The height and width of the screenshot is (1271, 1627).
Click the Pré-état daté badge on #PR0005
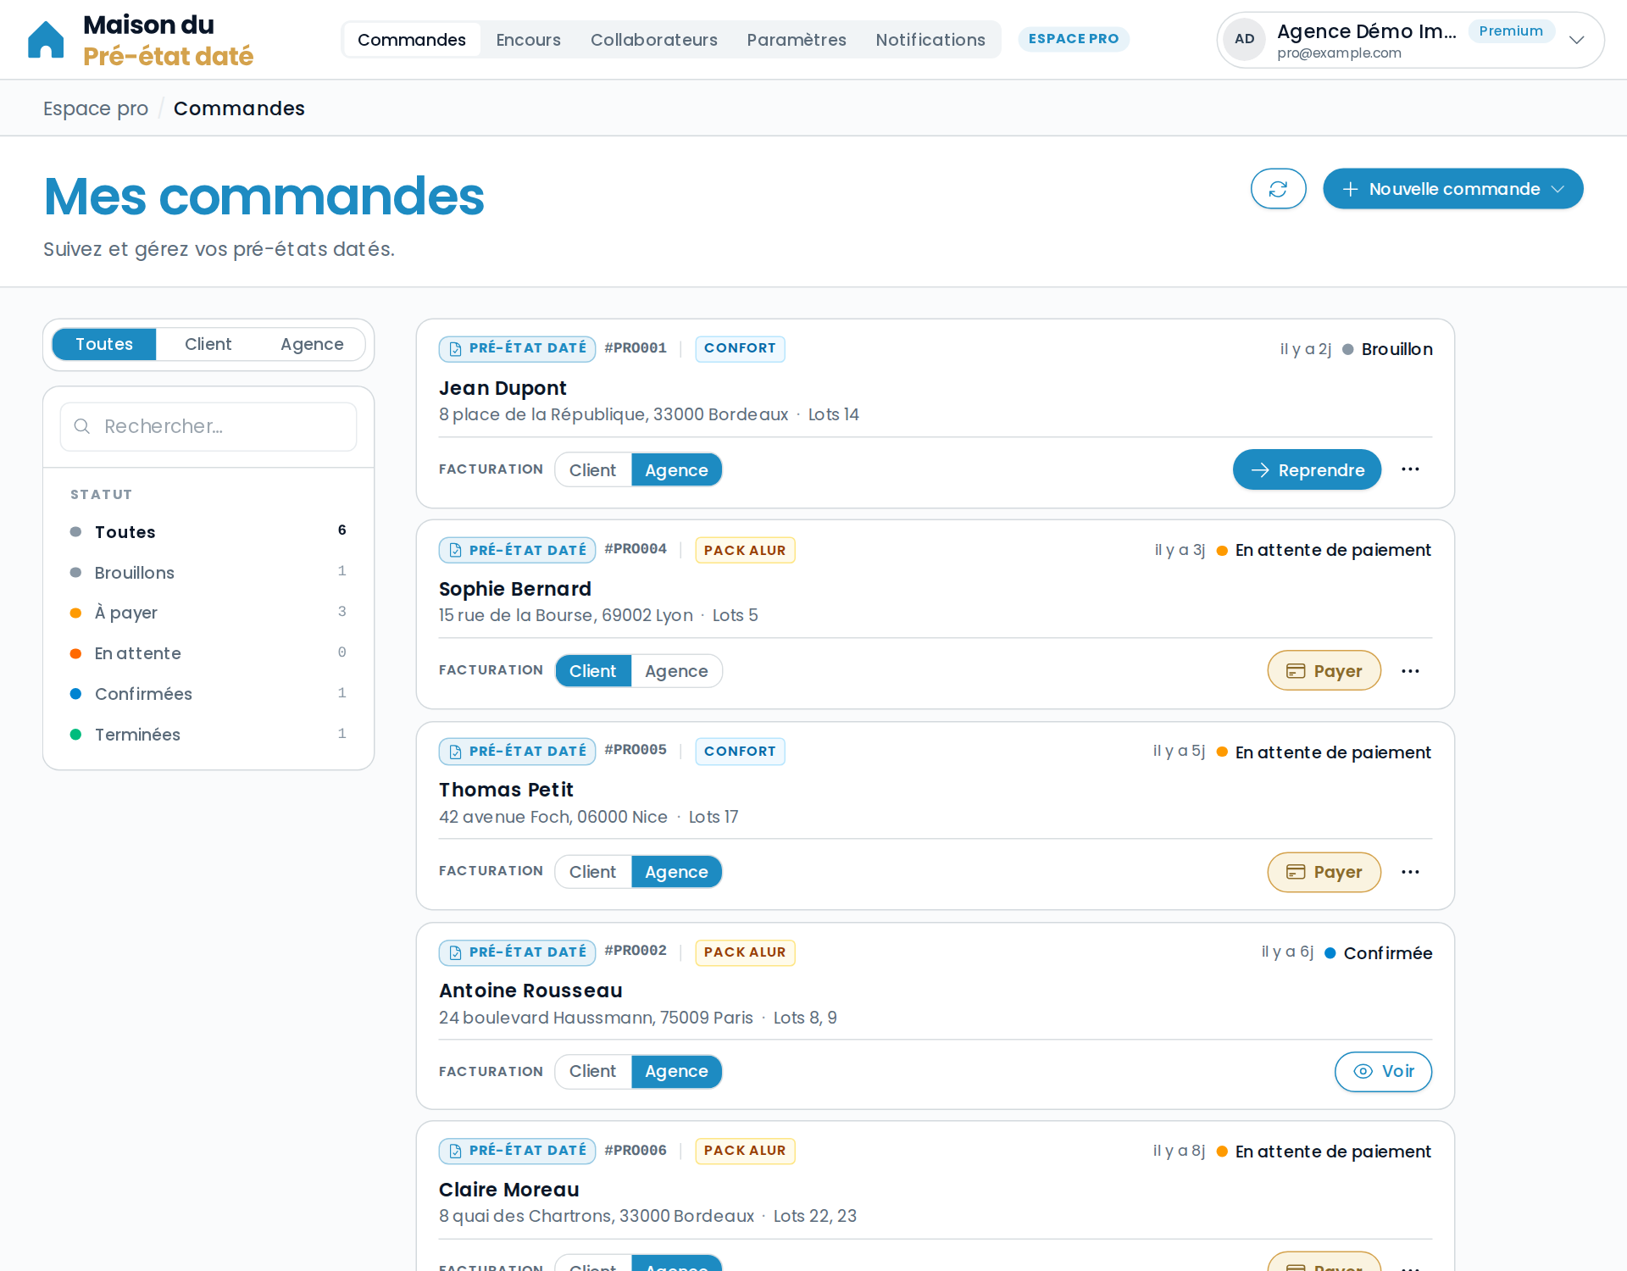(x=517, y=751)
